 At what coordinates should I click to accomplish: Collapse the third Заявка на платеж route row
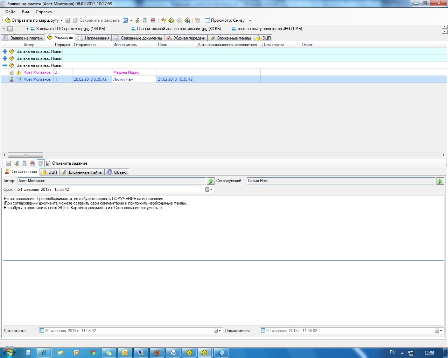[x=5, y=65]
